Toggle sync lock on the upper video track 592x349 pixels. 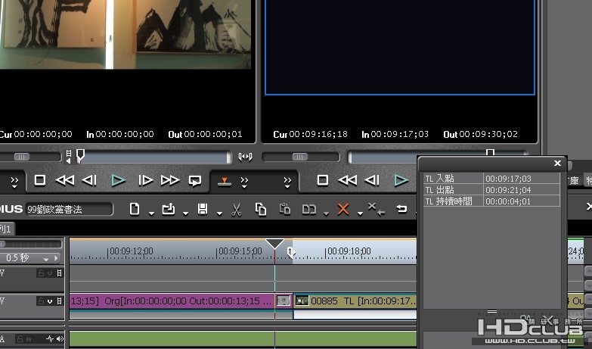click(59, 273)
